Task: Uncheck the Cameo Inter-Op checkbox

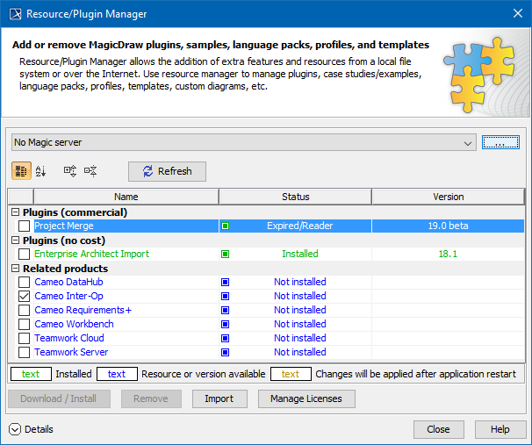Action: 24,296
